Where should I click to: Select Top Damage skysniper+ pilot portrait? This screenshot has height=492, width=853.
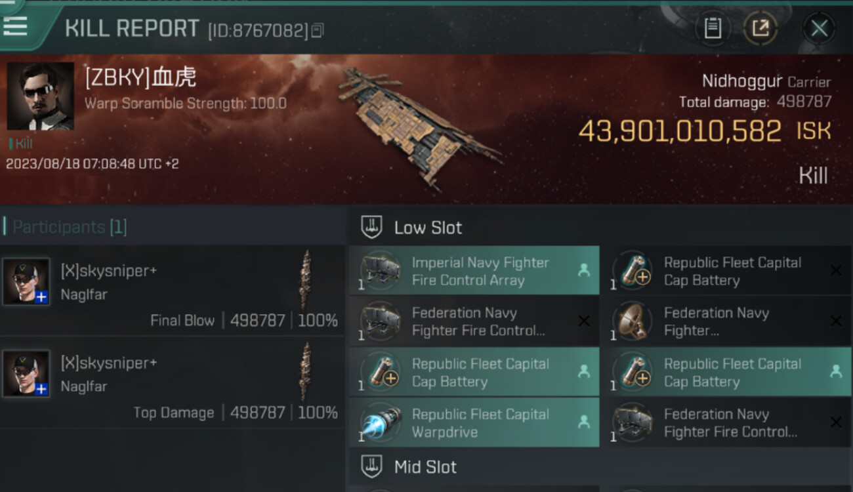[x=26, y=374]
